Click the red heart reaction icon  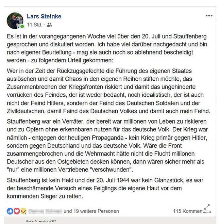(x=16, y=211)
